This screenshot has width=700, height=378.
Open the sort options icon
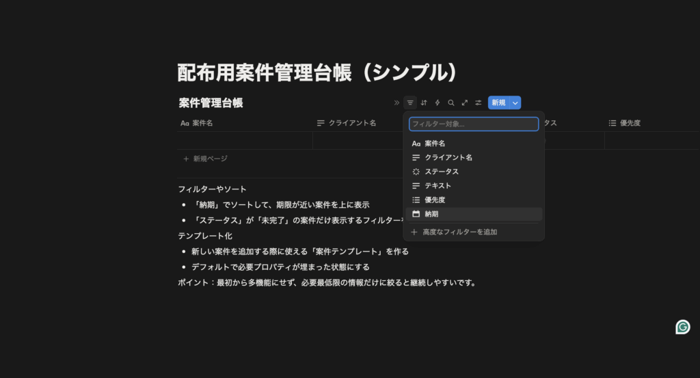pyautogui.click(x=424, y=103)
